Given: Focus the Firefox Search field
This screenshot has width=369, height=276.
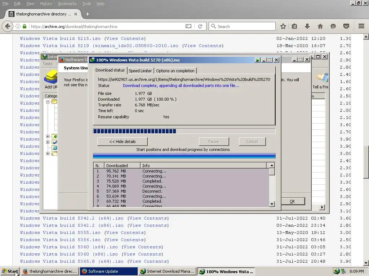Looking at the screenshot, I should 242,26.
